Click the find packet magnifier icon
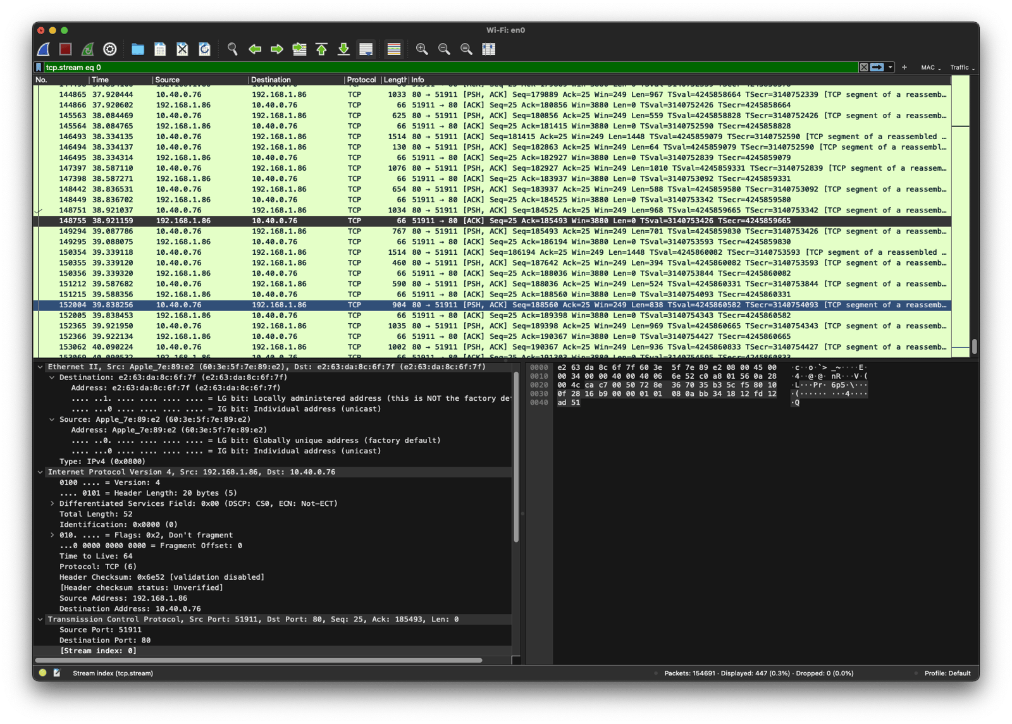The height and width of the screenshot is (724, 1012). (232, 49)
